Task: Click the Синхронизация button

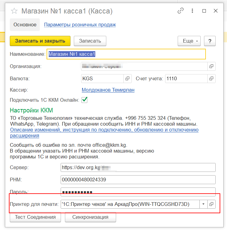Action: (90, 217)
